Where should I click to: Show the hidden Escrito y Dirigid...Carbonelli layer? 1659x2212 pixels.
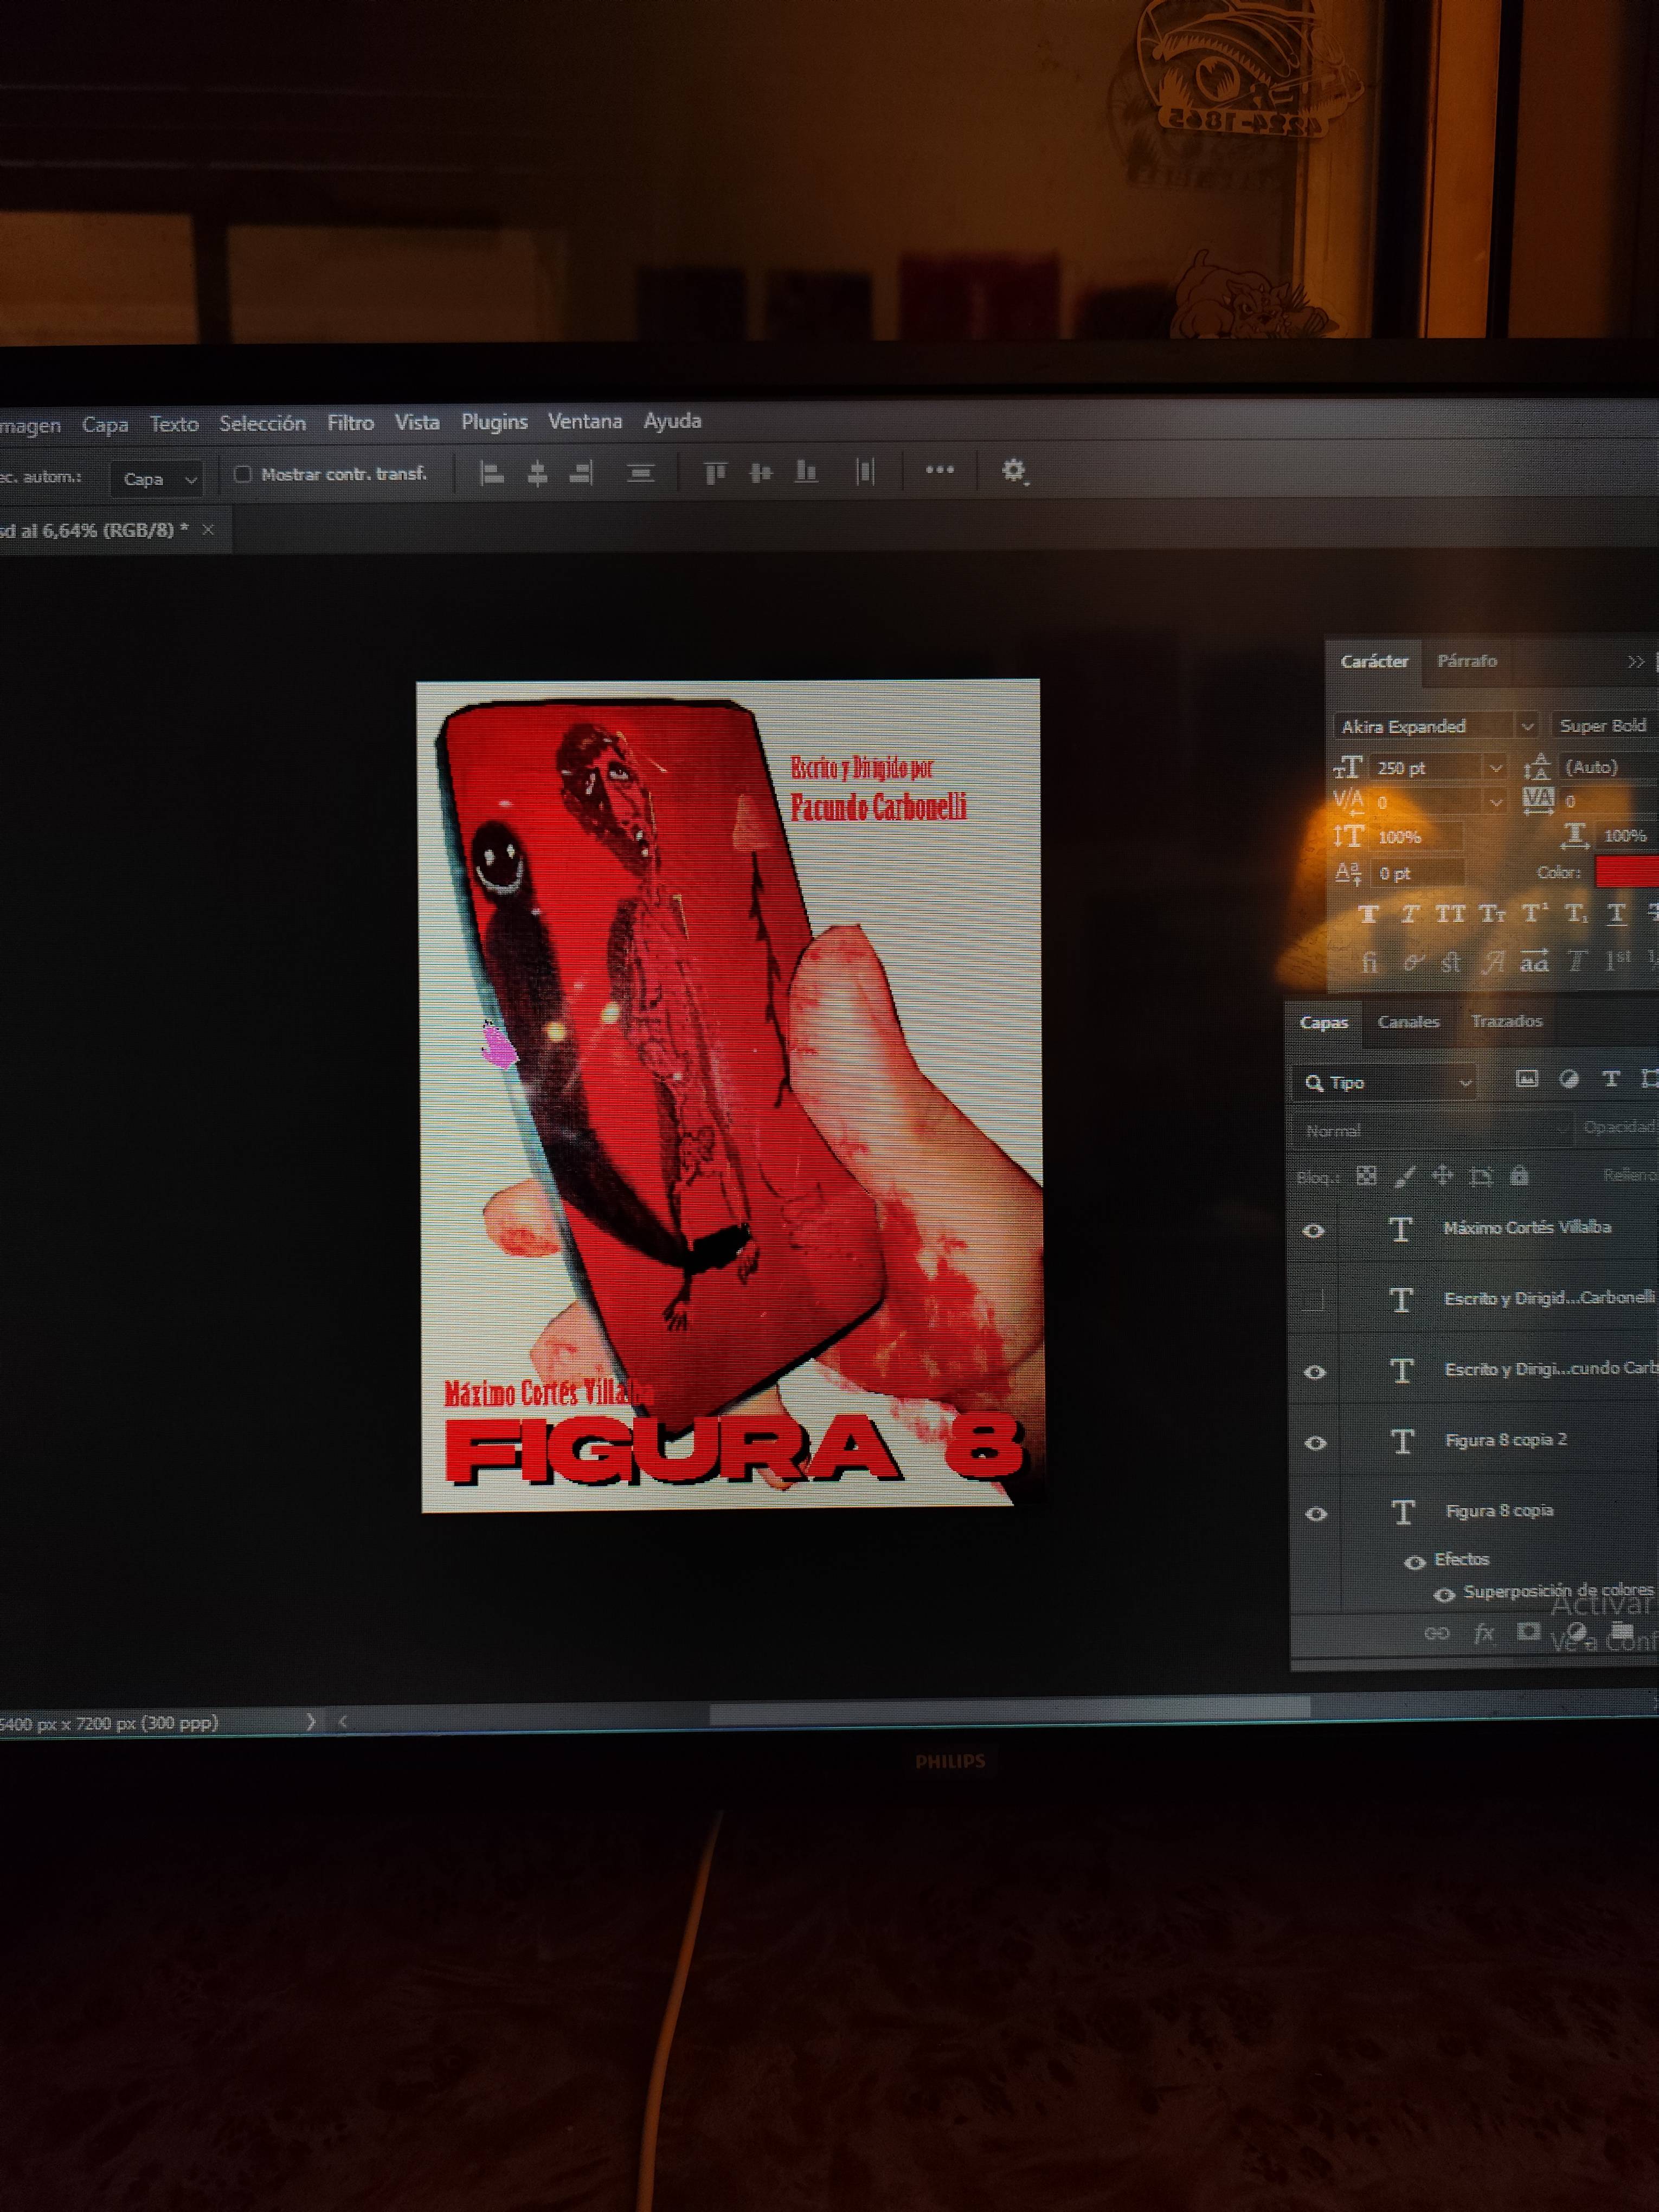[x=1313, y=1301]
